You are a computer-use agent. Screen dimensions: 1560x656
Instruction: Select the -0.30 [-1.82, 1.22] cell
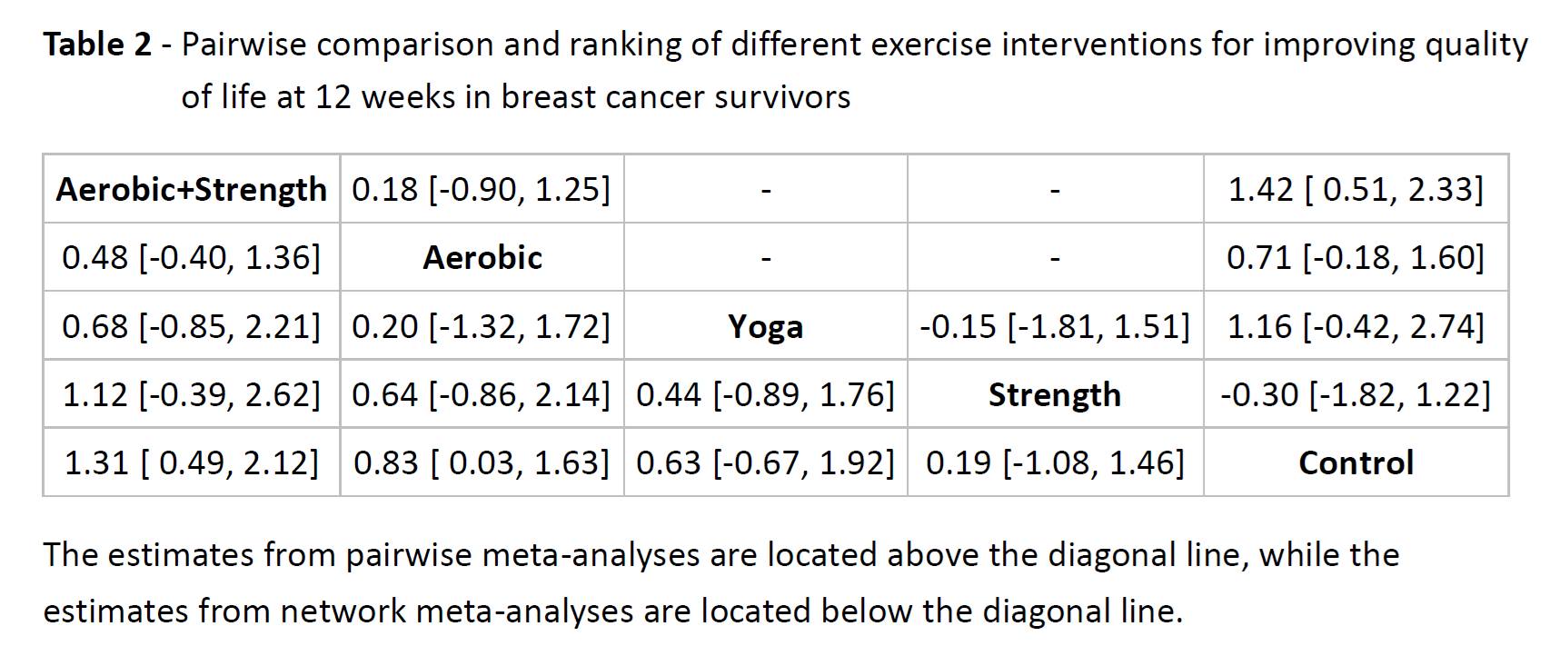pos(1356,394)
